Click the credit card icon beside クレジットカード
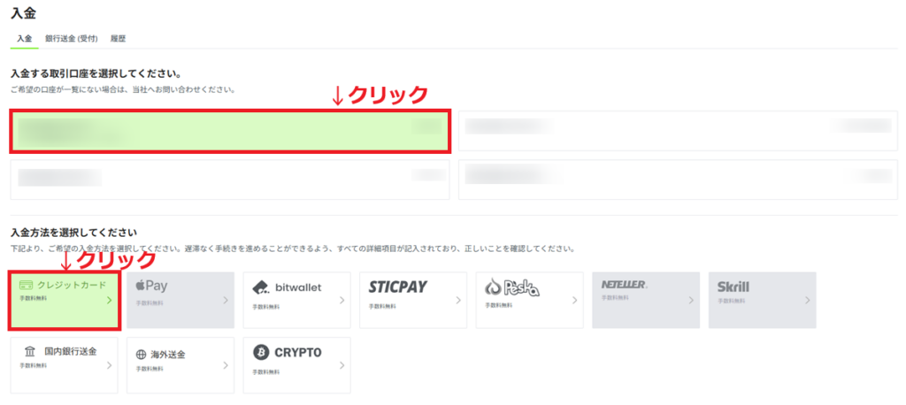 pyautogui.click(x=26, y=285)
